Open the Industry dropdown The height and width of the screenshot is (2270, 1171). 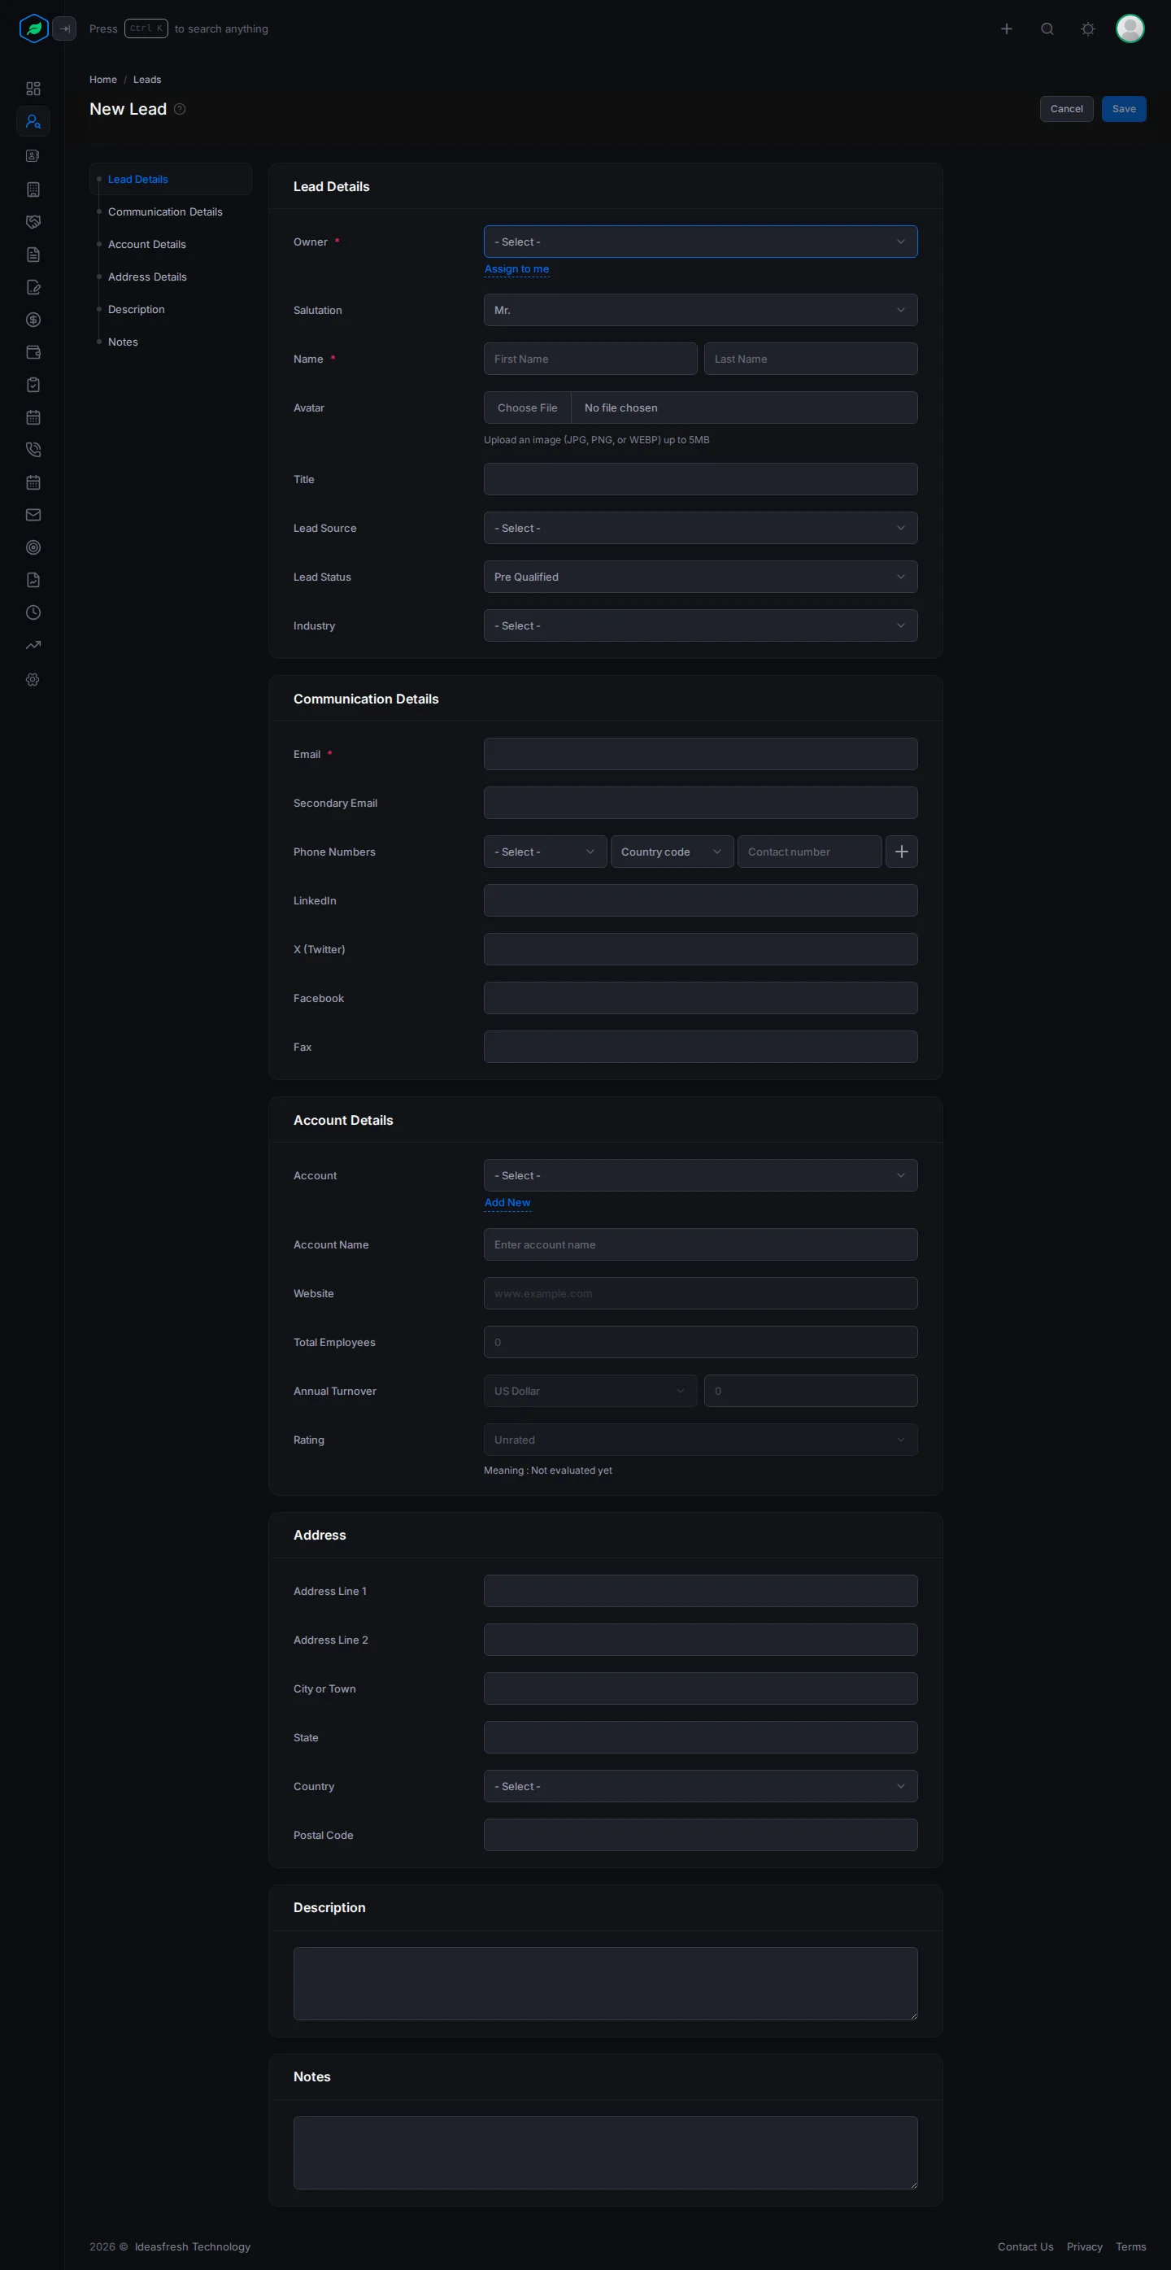pos(700,625)
